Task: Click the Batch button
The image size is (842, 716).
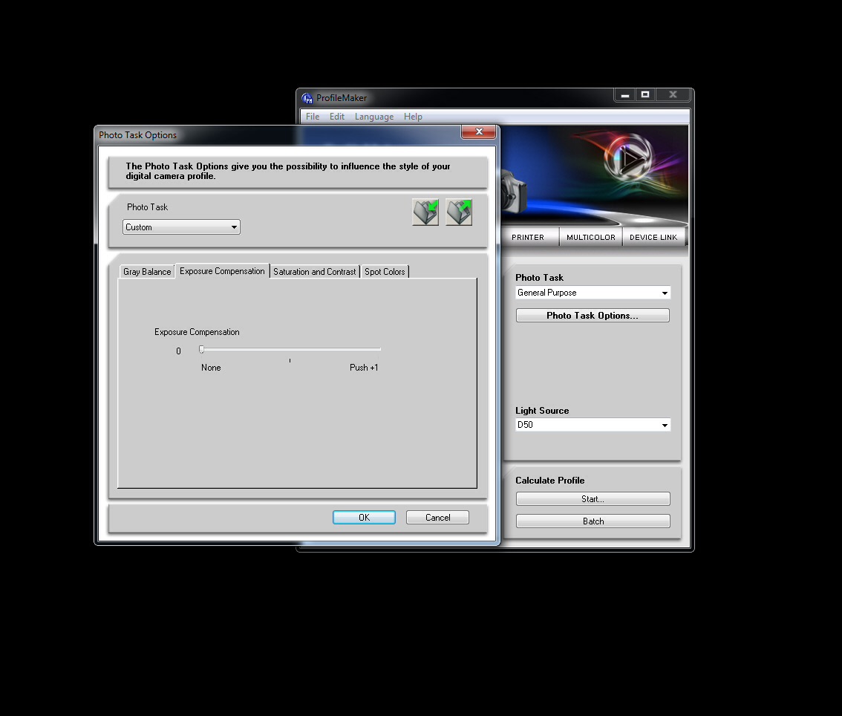Action: coord(593,521)
